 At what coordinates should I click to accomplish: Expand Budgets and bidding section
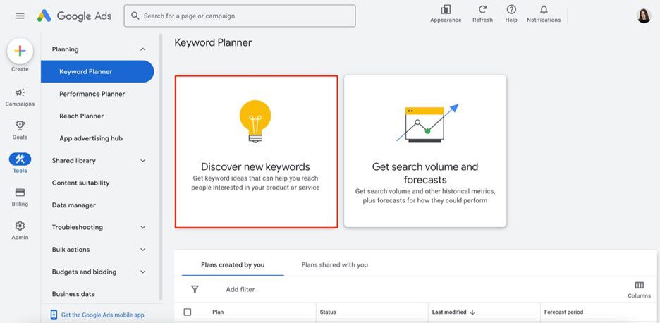142,272
